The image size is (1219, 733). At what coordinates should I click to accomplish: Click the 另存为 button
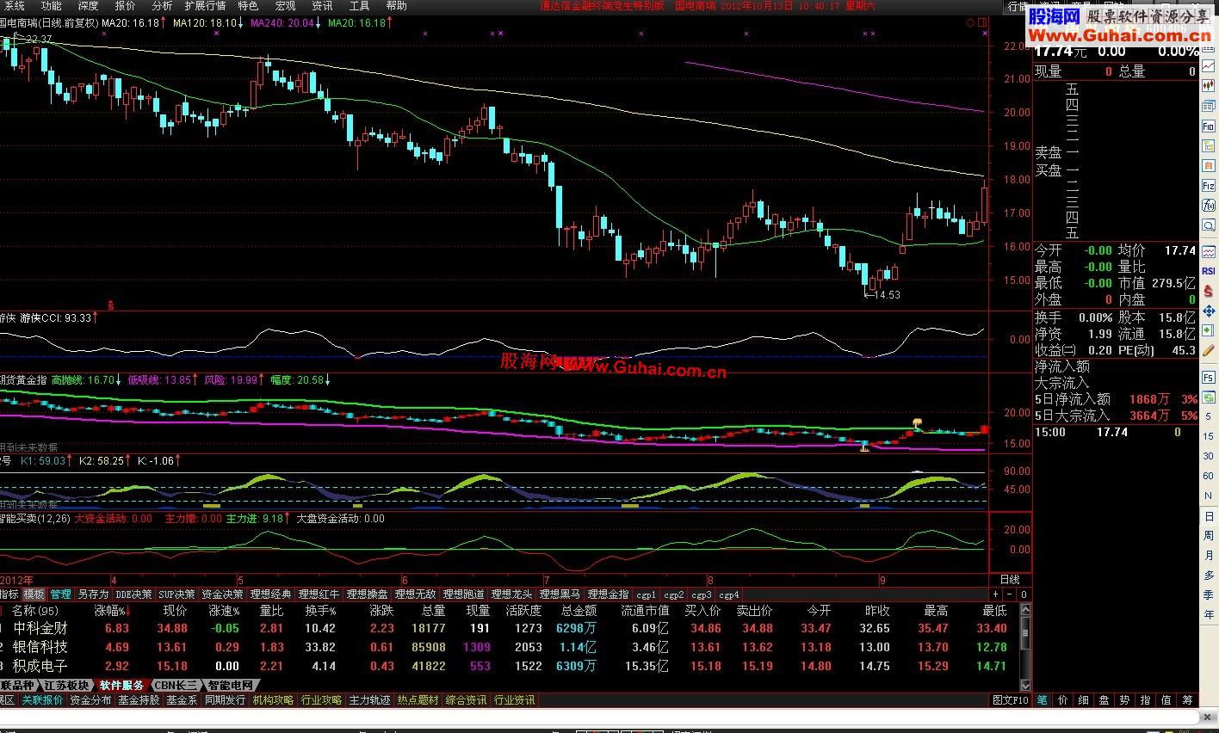coord(93,594)
